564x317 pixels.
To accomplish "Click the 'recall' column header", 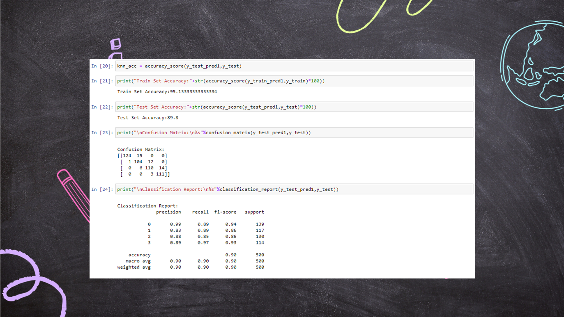I will (x=200, y=212).
